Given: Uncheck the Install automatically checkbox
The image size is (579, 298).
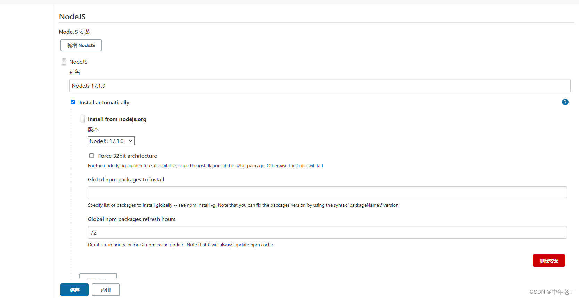Looking at the screenshot, I should (x=73, y=102).
